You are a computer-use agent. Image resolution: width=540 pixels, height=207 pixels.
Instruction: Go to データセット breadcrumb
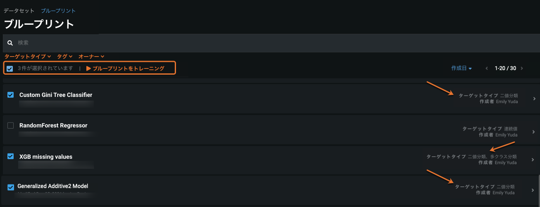pyautogui.click(x=19, y=11)
